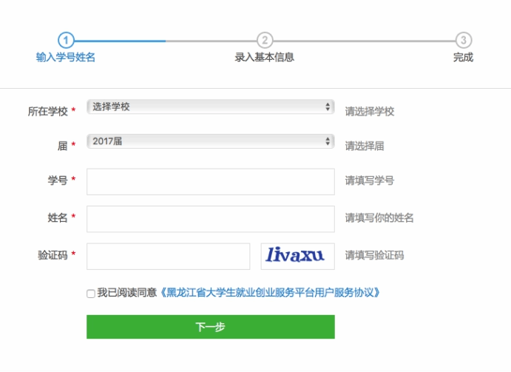Click the 请选择届 hint text
The image size is (511, 372).
click(x=365, y=146)
